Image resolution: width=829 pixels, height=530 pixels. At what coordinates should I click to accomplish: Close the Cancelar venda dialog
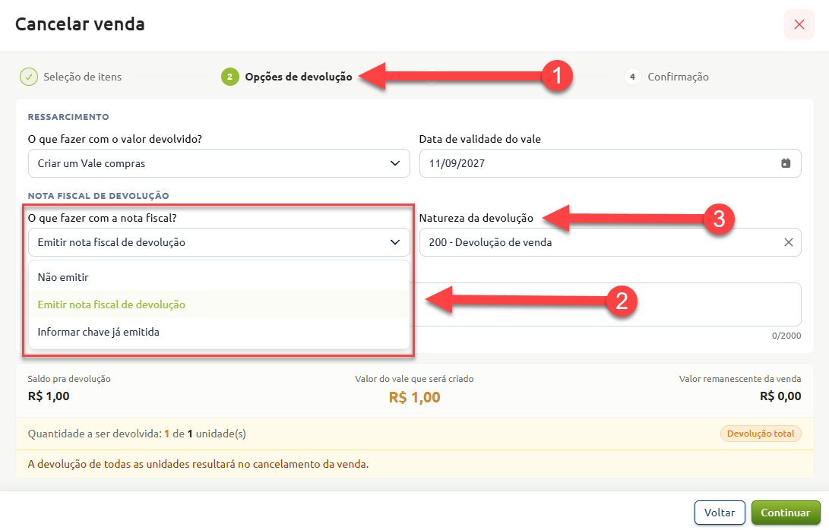click(799, 24)
